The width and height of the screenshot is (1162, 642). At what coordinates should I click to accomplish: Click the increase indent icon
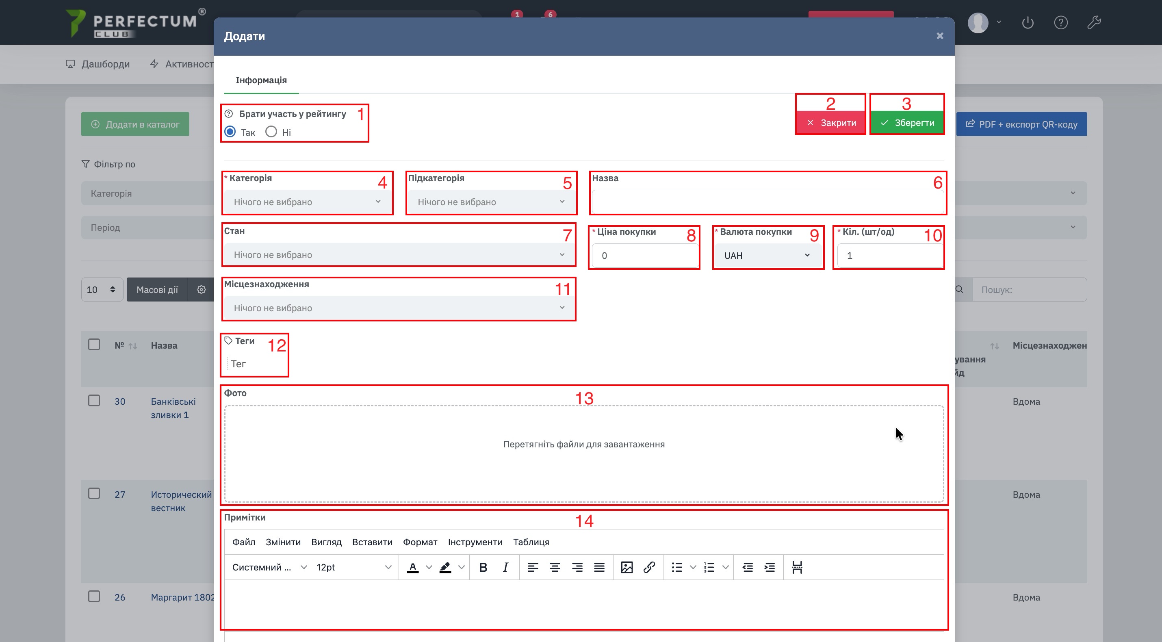(x=770, y=567)
